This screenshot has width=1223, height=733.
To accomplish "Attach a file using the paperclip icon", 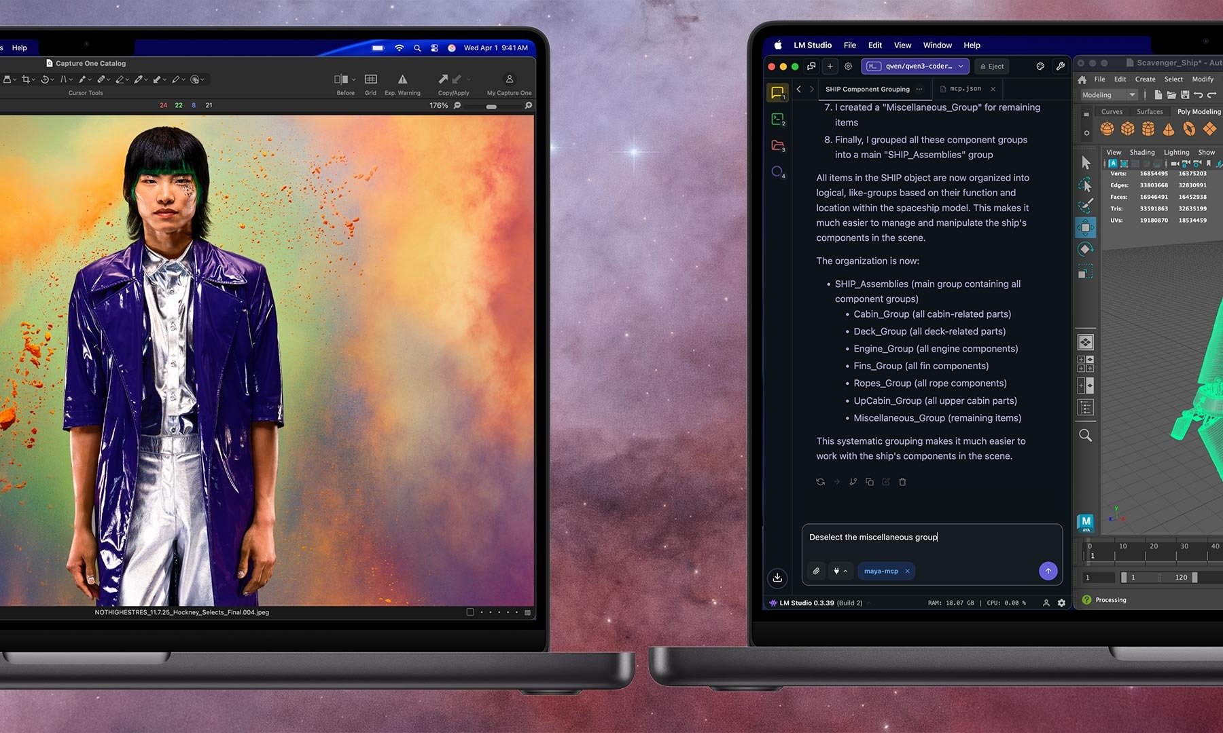I will point(816,571).
